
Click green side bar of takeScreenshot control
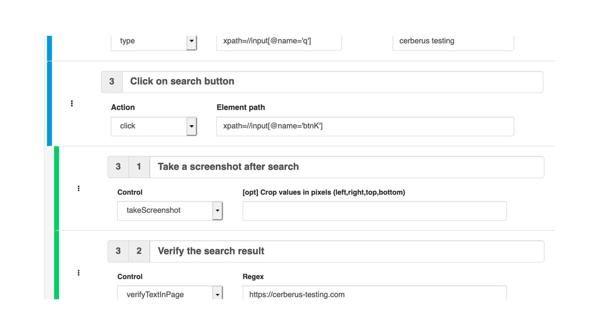click(x=57, y=188)
